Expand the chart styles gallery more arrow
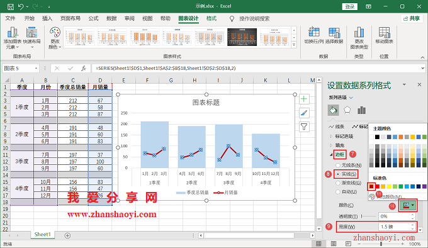Screen dimensions: 428x248 pyautogui.click(x=294, y=45)
